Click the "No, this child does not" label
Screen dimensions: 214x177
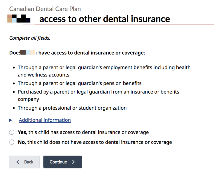(95, 142)
